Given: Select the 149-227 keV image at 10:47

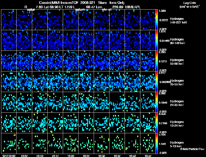Looking at the screenshot, I should pos(148,20).
